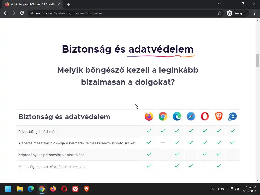Click 'Kriptobányász parancsfájlok blokkolása' row label
Image resolution: width=260 pixels, height=195 pixels.
[51, 155]
